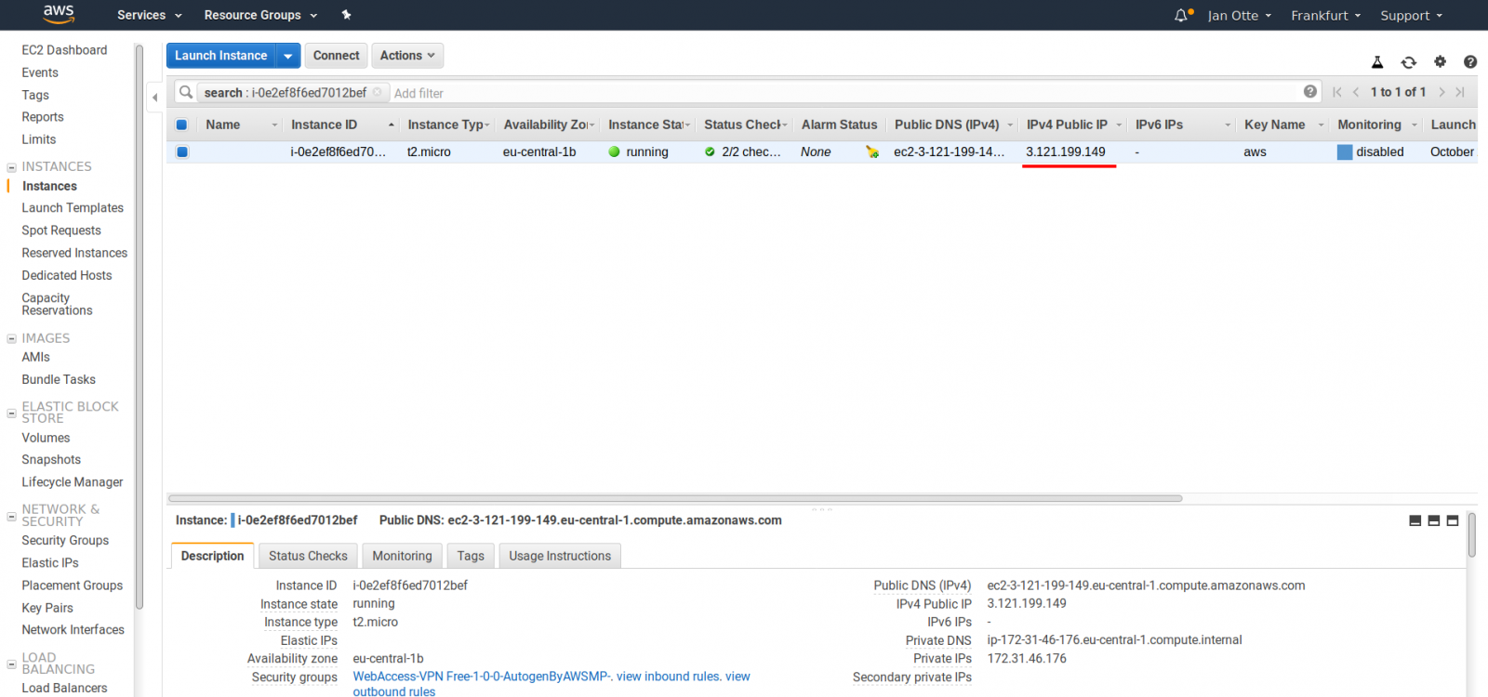Open the Usage Instructions tab
Screen dimensions: 1488x697
[x=560, y=556]
